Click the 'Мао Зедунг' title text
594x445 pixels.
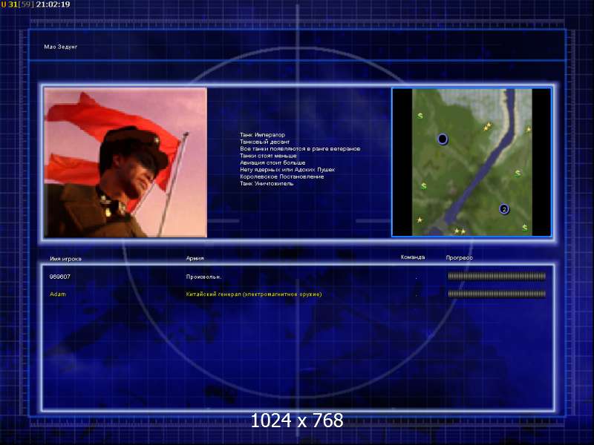[61, 47]
